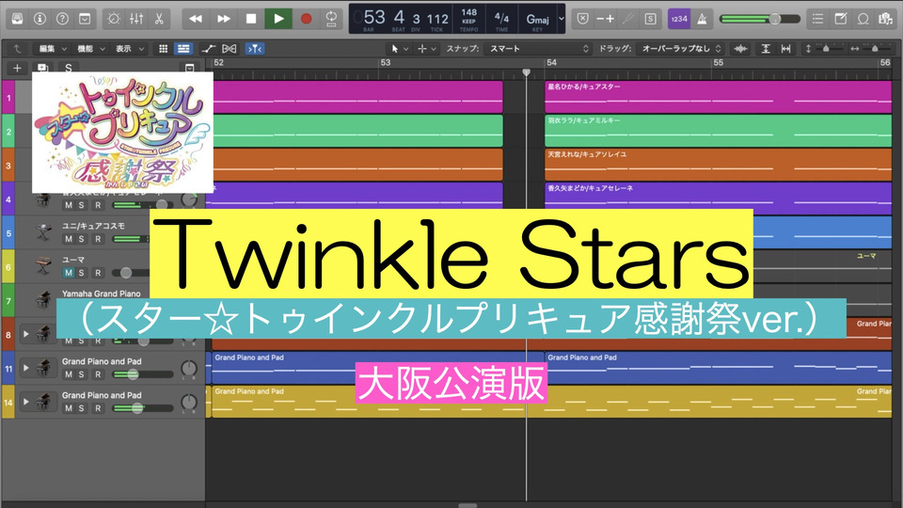This screenshot has width=903, height=508.
Task: Open Smart Controls dial icon
Action: pyautogui.click(x=114, y=19)
